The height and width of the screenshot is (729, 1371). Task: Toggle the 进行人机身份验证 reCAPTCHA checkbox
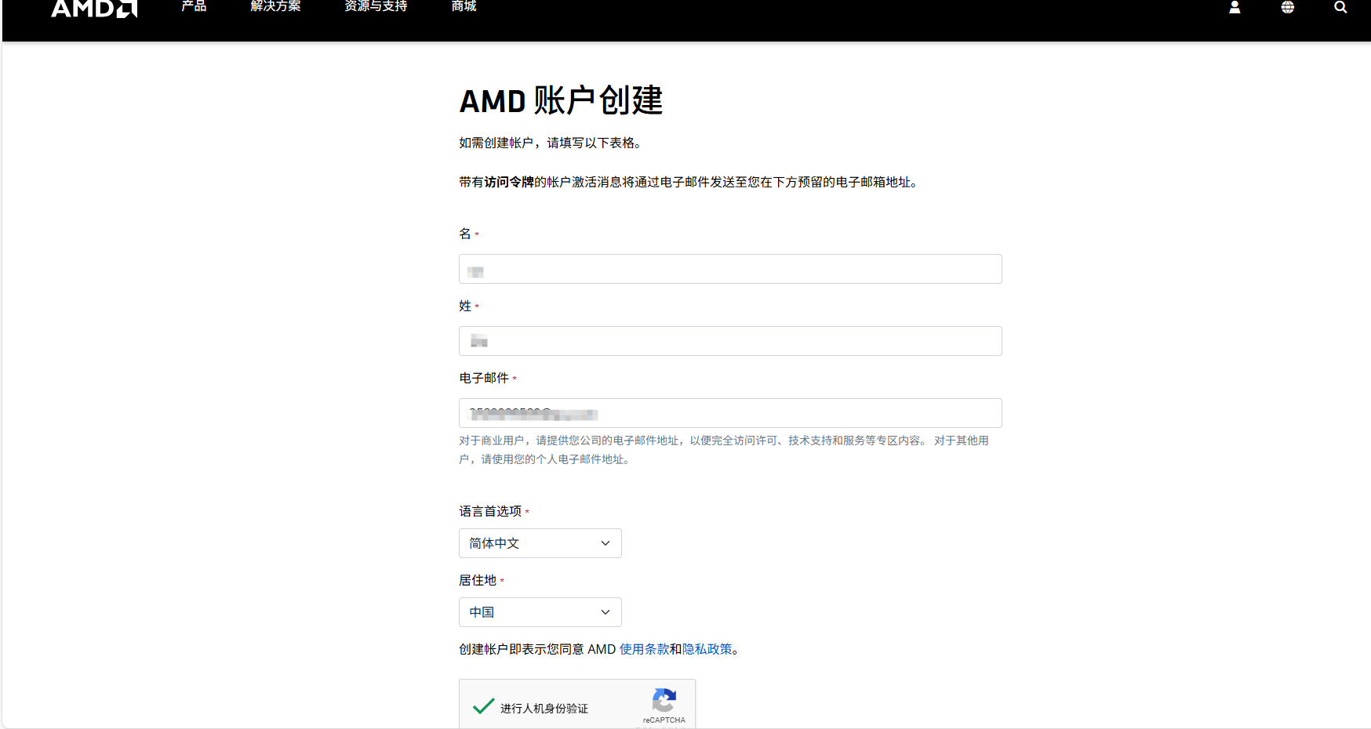pos(484,707)
